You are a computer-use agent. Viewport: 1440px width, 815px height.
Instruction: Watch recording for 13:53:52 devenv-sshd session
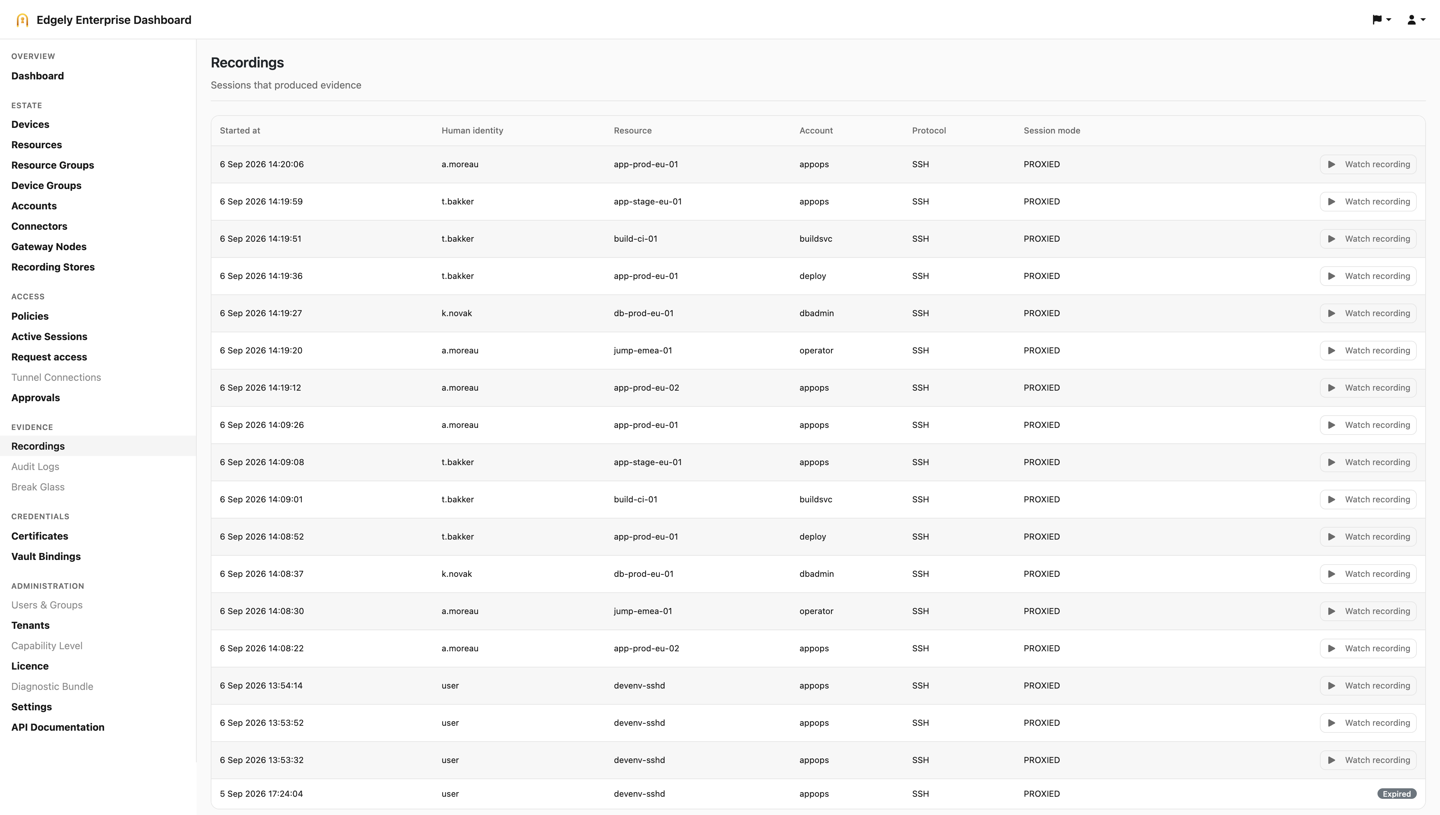1368,723
